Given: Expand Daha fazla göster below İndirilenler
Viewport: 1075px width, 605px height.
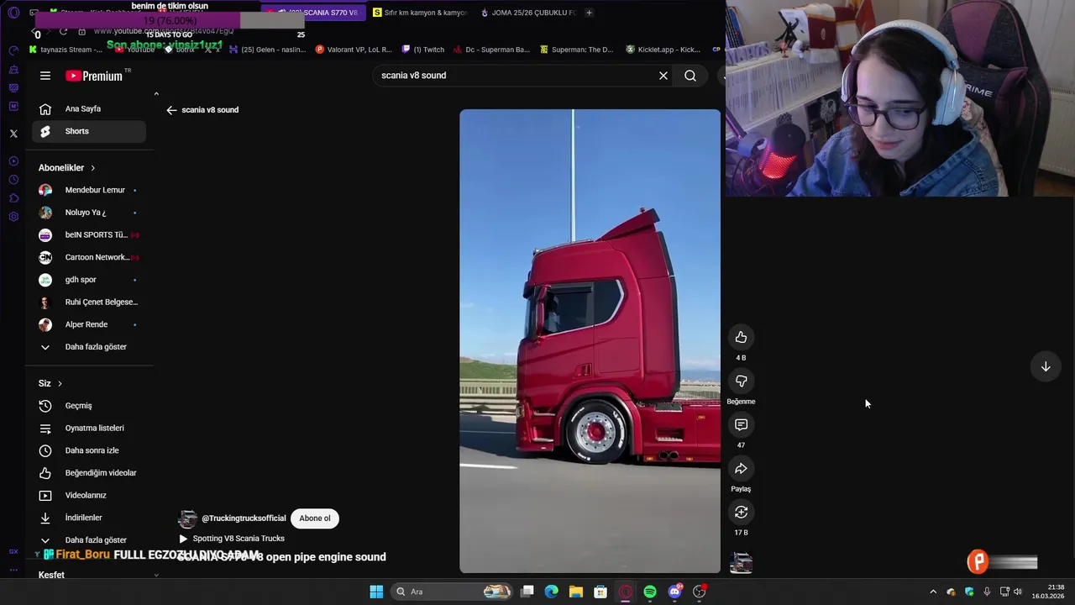Looking at the screenshot, I should pyautogui.click(x=89, y=540).
